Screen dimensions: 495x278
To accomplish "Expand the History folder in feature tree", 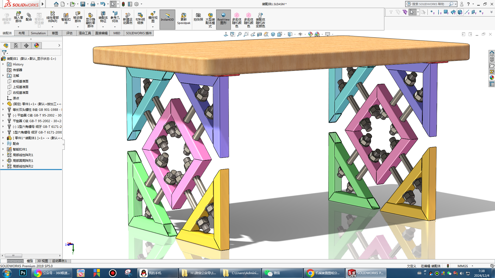I will pyautogui.click(x=3, y=64).
